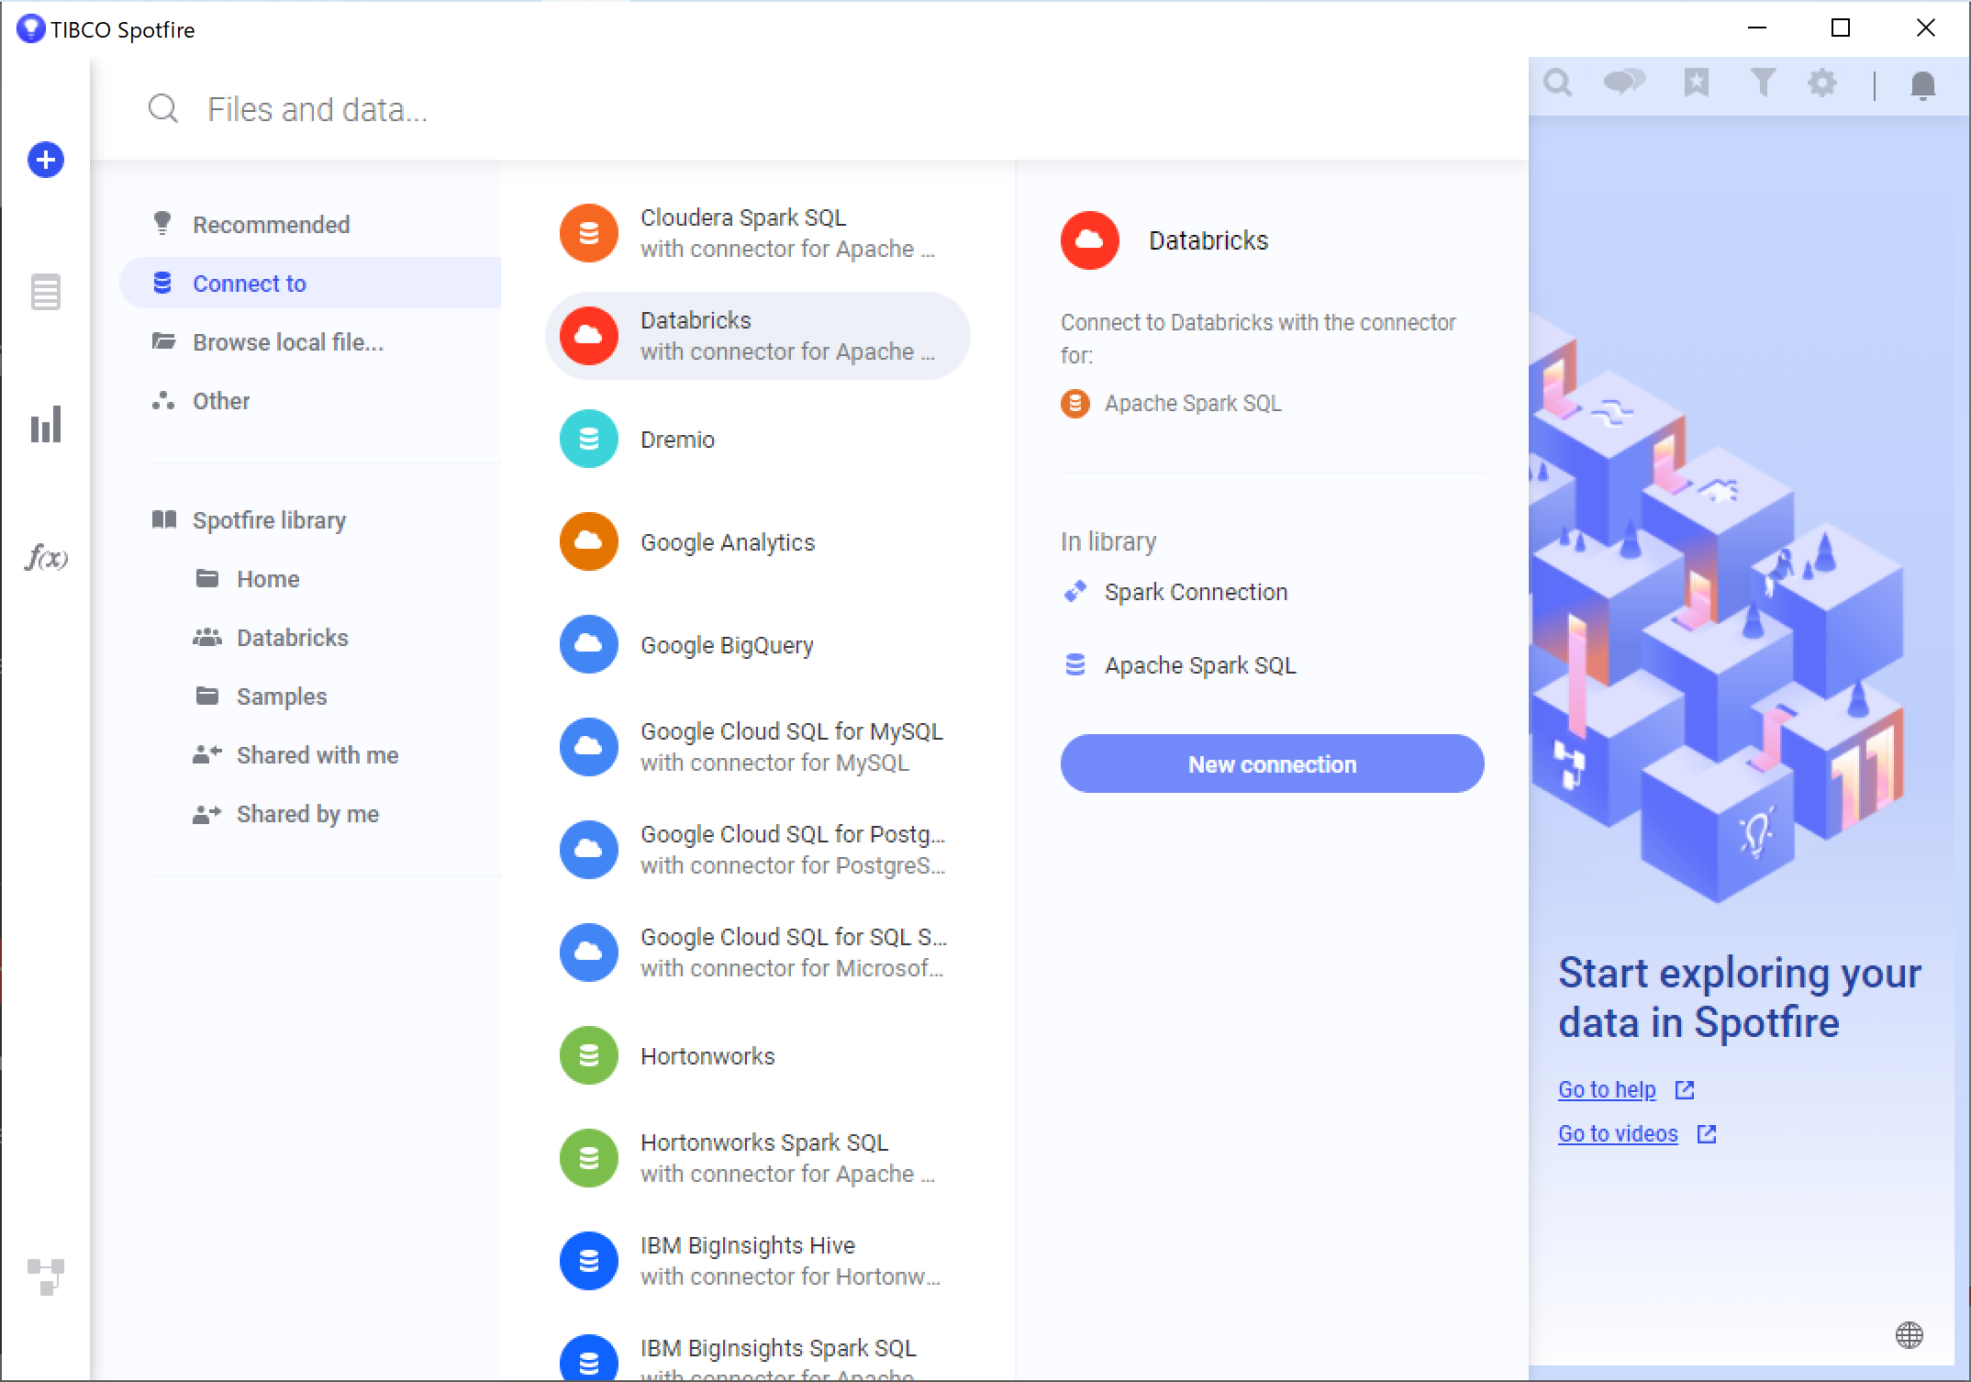1971x1382 pixels.
Task: Open the comments panel icon
Action: pyautogui.click(x=1625, y=83)
